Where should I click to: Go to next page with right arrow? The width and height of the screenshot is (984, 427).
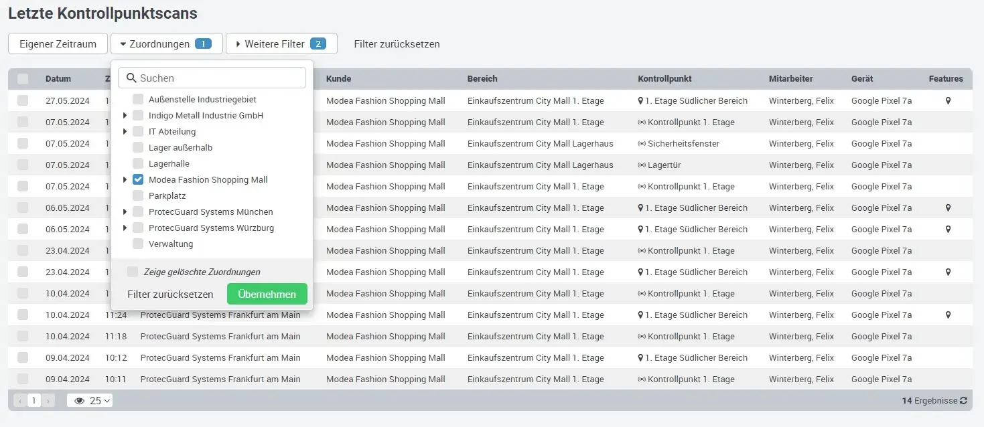(x=48, y=401)
